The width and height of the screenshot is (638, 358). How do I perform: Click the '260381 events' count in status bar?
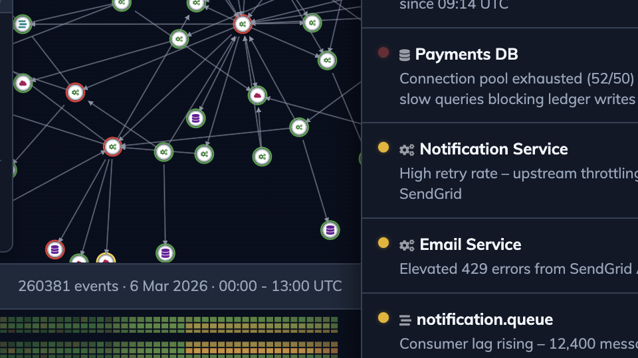point(68,286)
